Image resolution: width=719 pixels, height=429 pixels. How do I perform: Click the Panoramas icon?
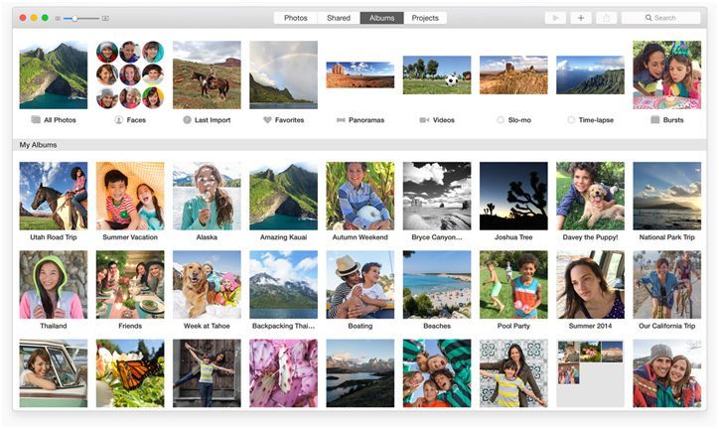click(x=341, y=120)
